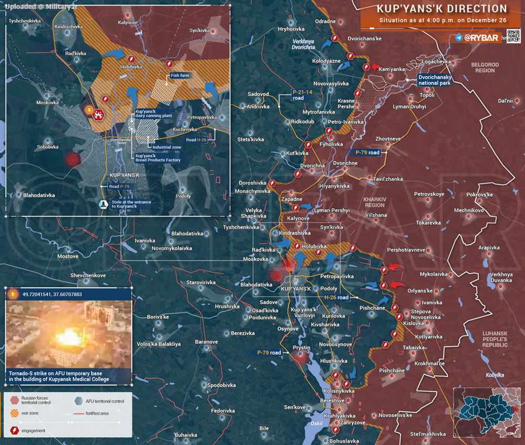Click the Fish farm callout label
Screen dimensions: 525x445
180,76
